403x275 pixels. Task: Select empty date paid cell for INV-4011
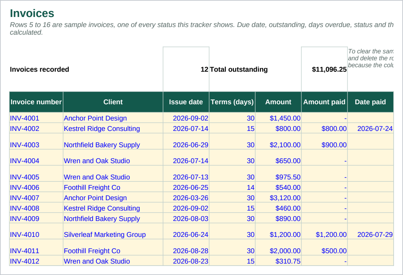pyautogui.click(x=370, y=248)
